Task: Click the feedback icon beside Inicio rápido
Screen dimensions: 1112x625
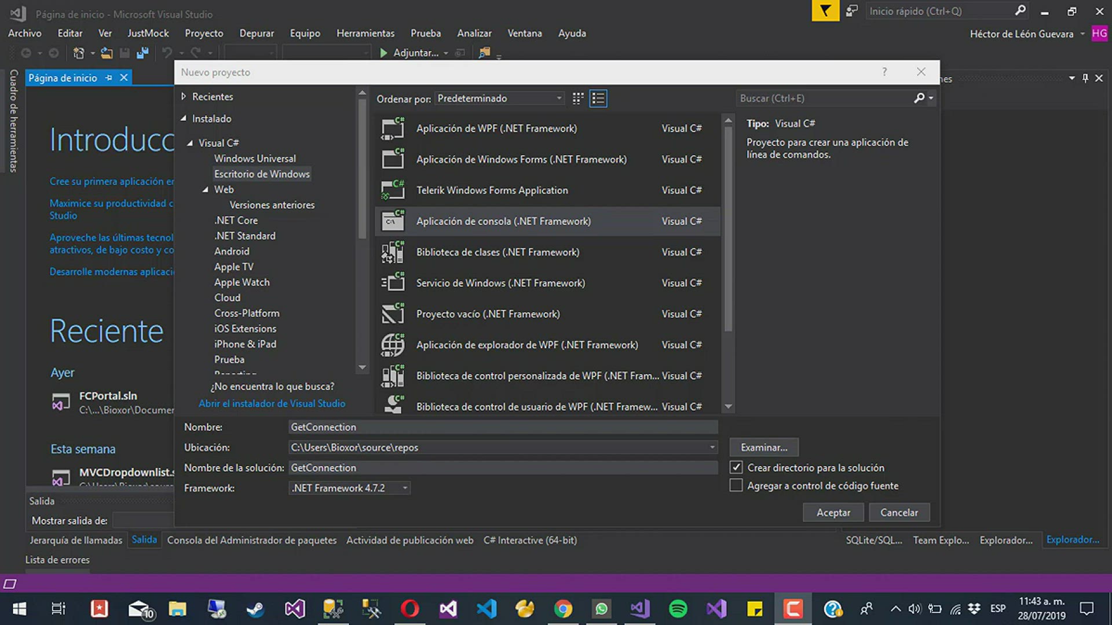Action: tap(852, 11)
